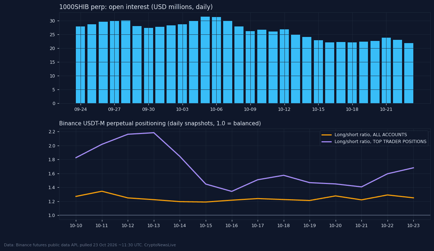Image resolution: width=434 pixels, height=251 pixels.
Task: Click the gray 1.0 balanced baseline
Action: click(x=245, y=215)
